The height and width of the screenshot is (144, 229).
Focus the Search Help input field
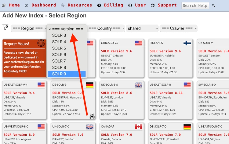point(195,5)
